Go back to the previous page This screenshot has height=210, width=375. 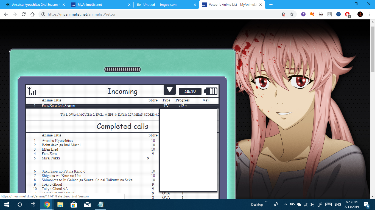pyautogui.click(x=6, y=14)
